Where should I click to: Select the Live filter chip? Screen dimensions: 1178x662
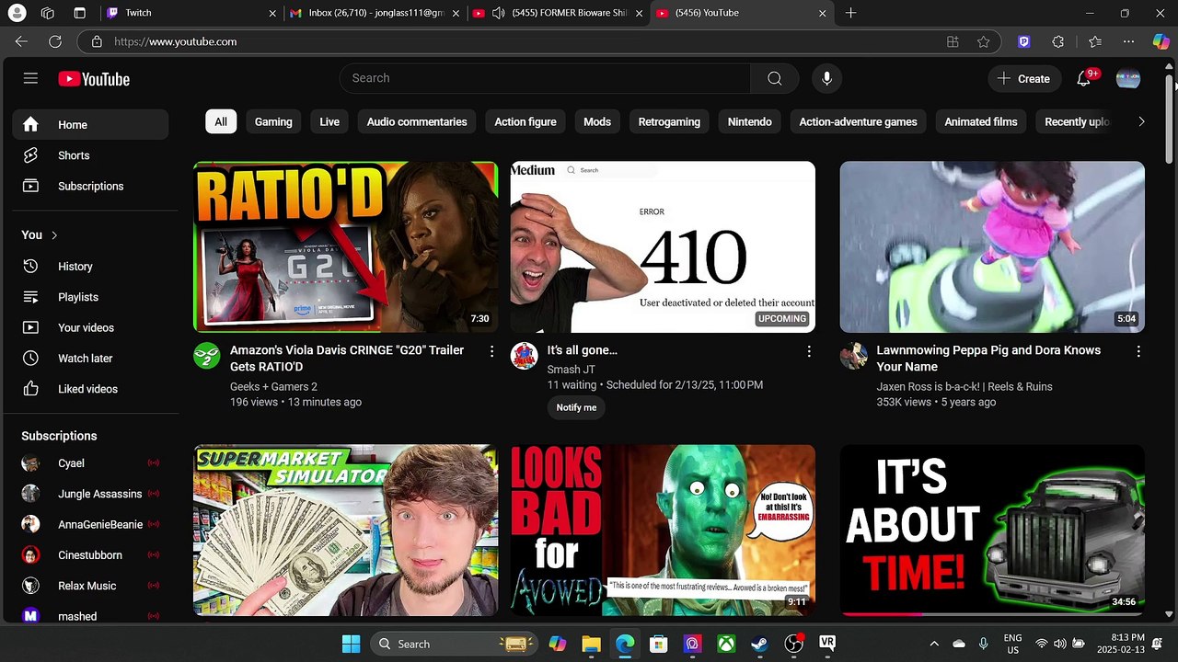click(x=329, y=121)
